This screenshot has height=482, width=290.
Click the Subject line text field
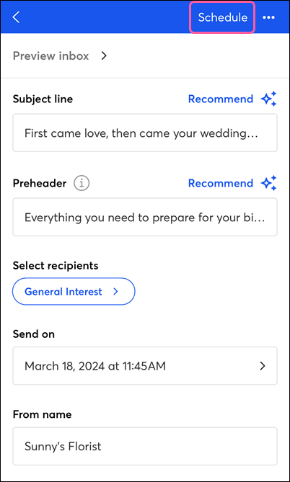(x=145, y=133)
